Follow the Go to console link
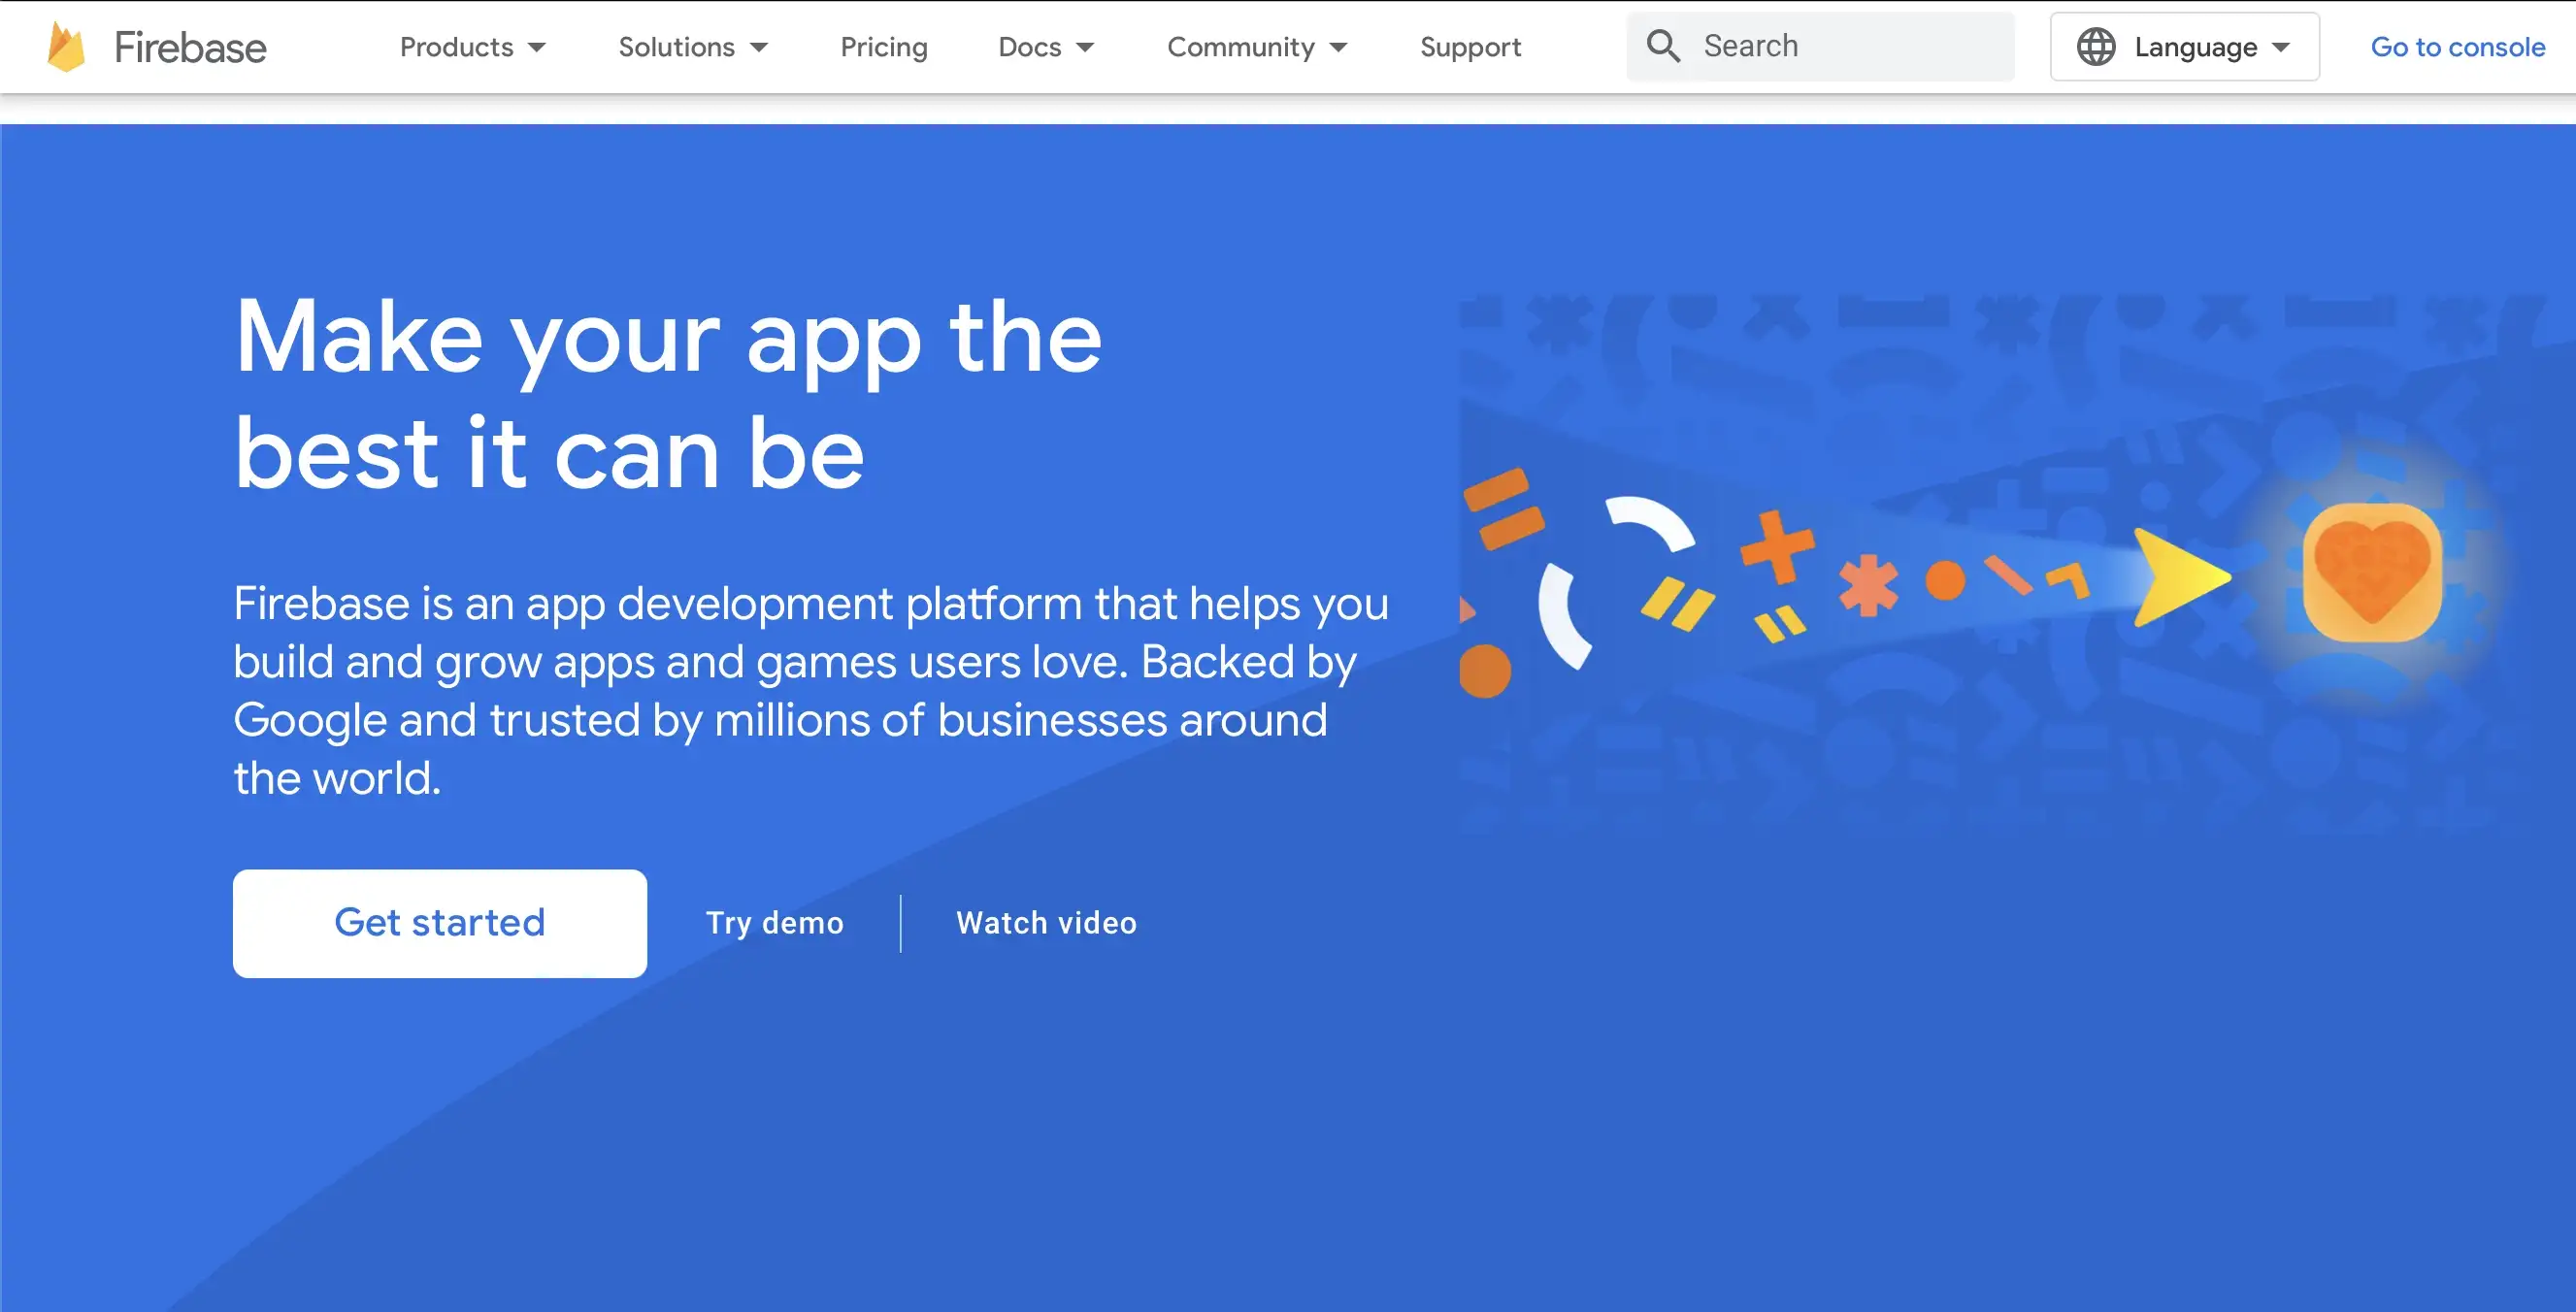This screenshot has height=1312, width=2576. click(2457, 46)
